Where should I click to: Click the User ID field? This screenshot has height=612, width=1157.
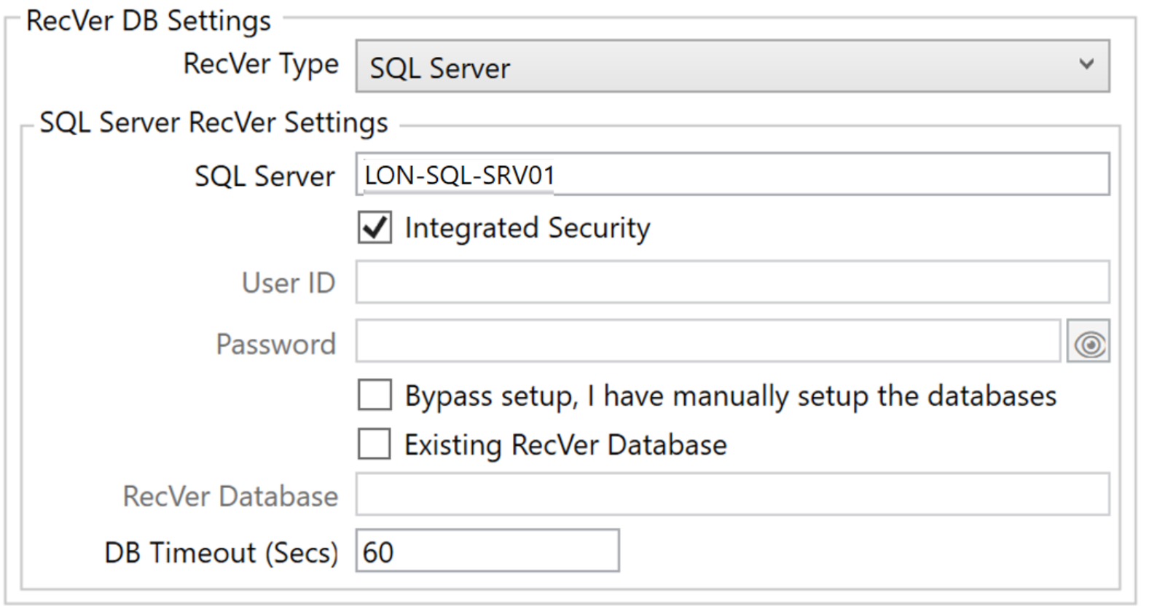pos(732,282)
